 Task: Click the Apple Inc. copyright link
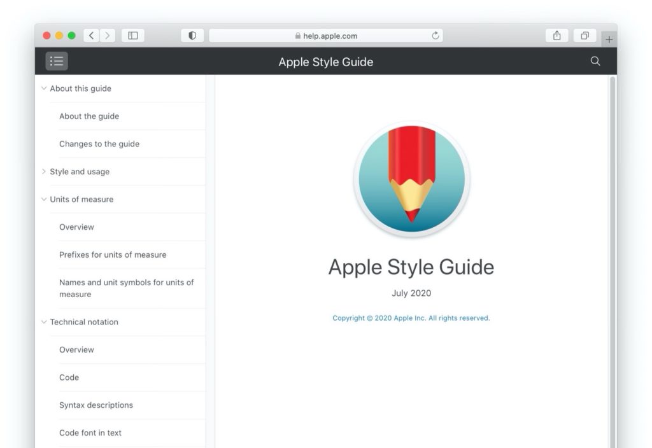(411, 318)
